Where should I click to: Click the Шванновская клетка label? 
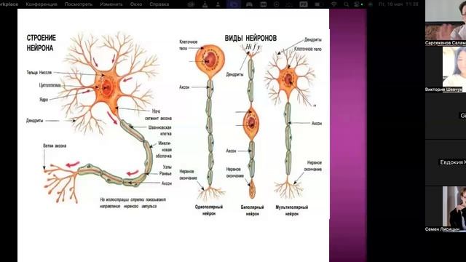coord(160,130)
